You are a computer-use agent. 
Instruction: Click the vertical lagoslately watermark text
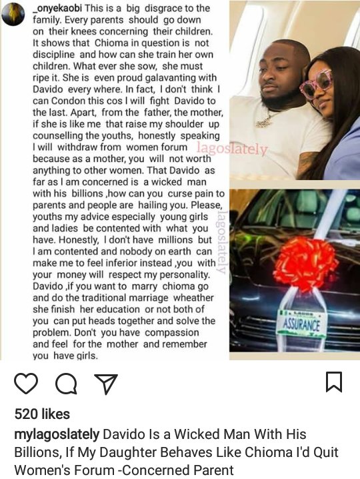pos(222,243)
